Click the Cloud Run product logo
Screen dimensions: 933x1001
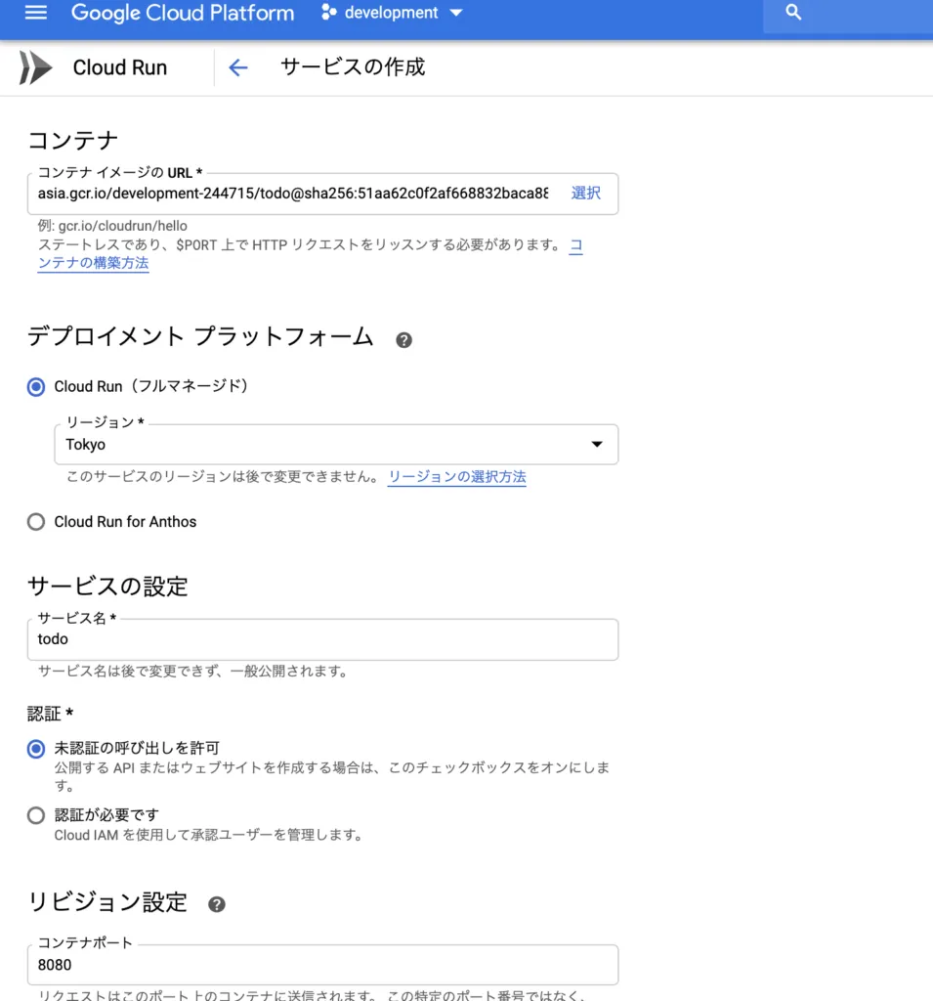pyautogui.click(x=35, y=67)
